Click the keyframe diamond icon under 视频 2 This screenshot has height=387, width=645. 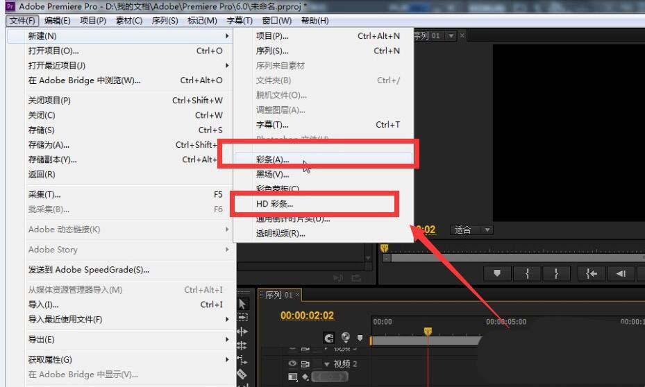[305, 377]
